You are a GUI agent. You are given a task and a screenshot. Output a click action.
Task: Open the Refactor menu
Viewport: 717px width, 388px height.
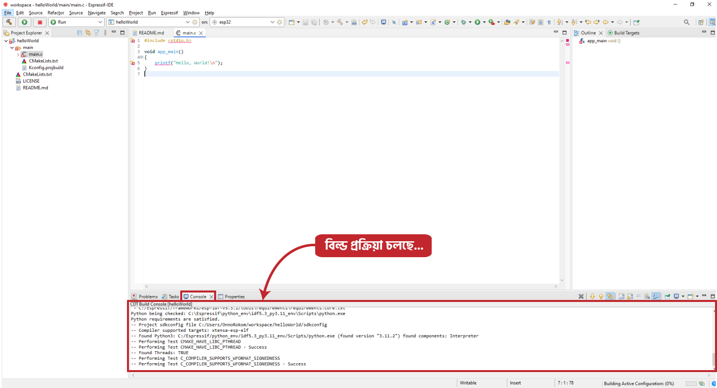point(56,12)
